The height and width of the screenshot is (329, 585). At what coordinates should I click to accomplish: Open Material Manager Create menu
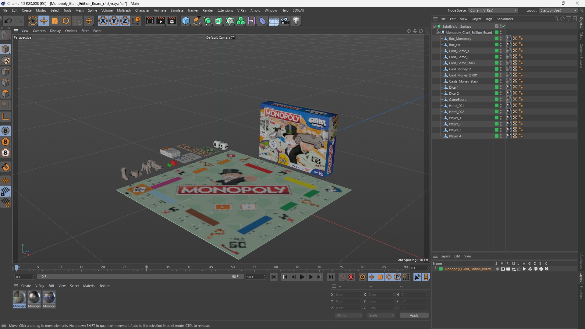pyautogui.click(x=26, y=286)
